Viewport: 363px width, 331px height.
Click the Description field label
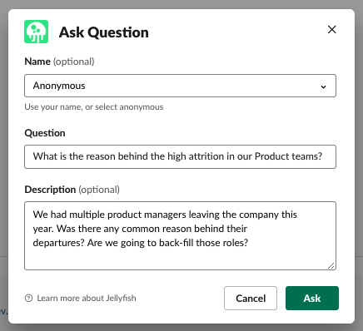coord(50,190)
